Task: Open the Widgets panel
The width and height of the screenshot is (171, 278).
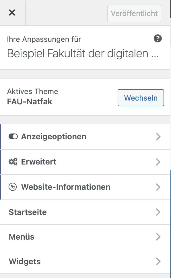Action: pos(85,261)
